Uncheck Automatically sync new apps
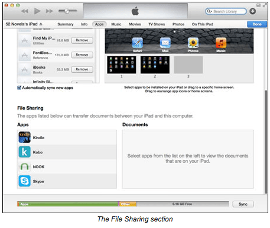The width and height of the screenshot is (270, 228). [x=19, y=88]
